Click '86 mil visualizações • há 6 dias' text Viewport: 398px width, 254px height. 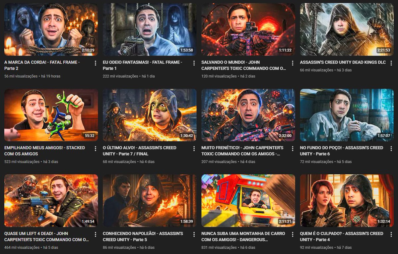click(129, 247)
